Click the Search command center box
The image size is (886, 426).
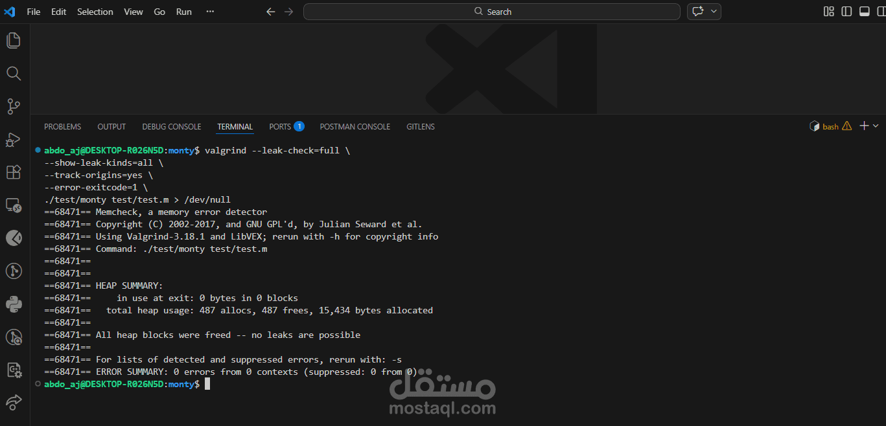492,12
